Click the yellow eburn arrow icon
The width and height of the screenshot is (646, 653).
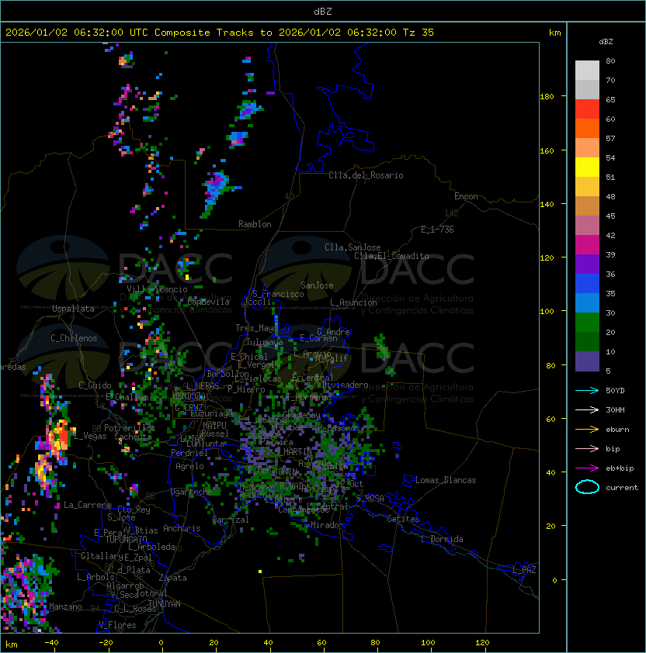click(x=587, y=429)
